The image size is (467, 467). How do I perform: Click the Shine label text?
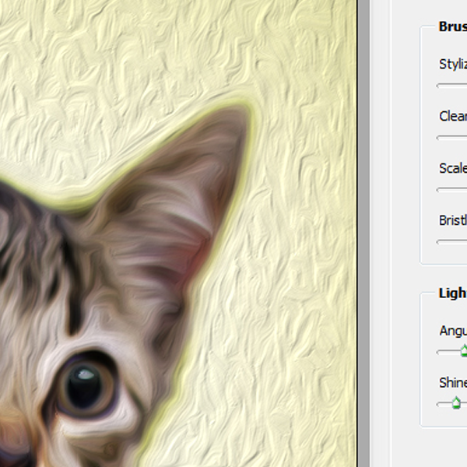click(453, 383)
